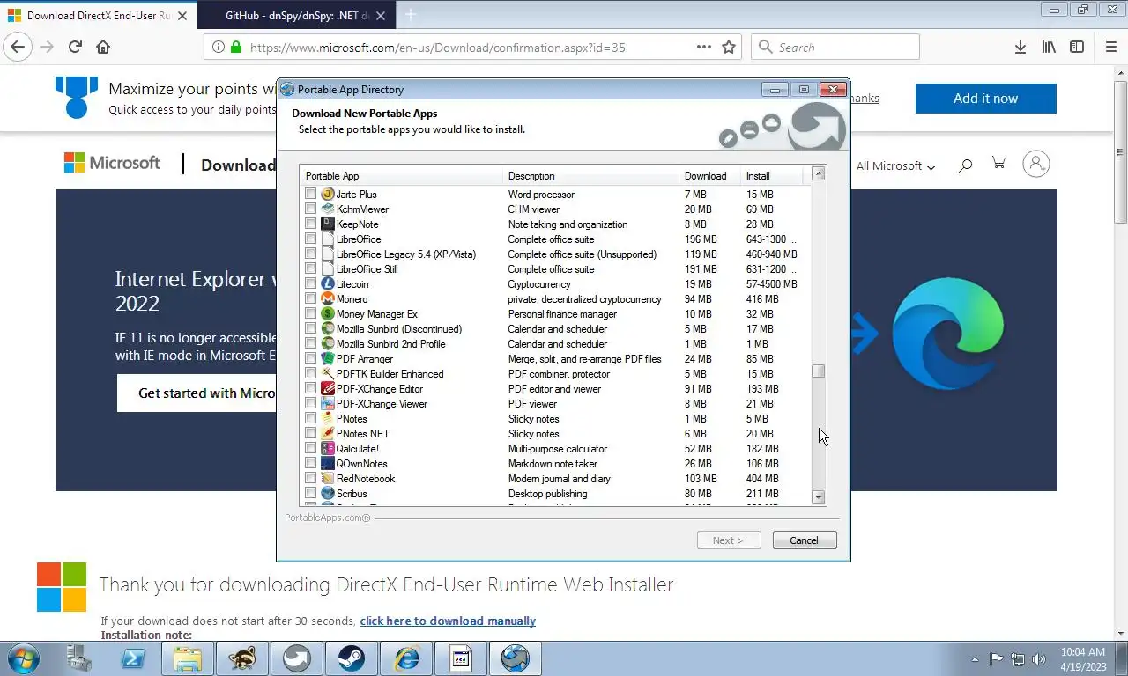The height and width of the screenshot is (676, 1128).
Task: Open the taskbar clock and date
Action: click(x=1083, y=659)
